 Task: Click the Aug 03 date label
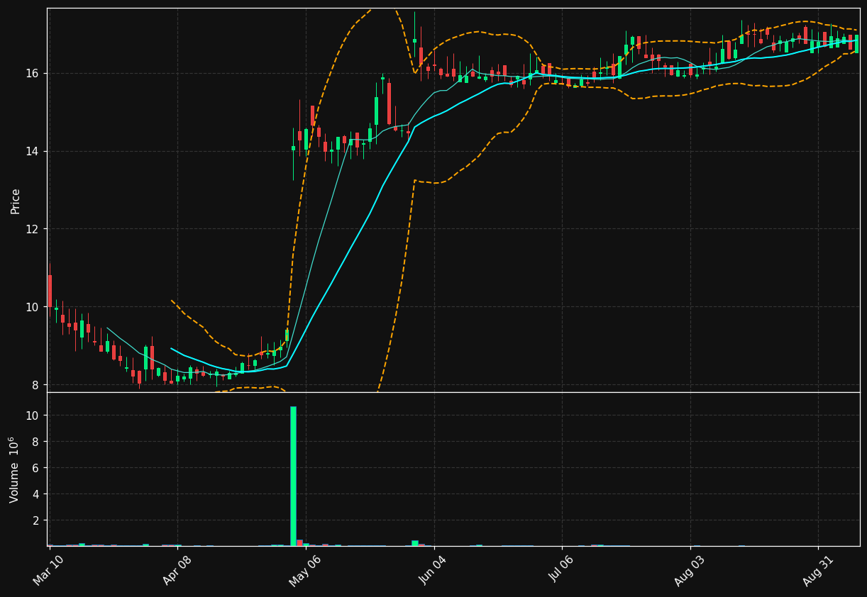690,570
